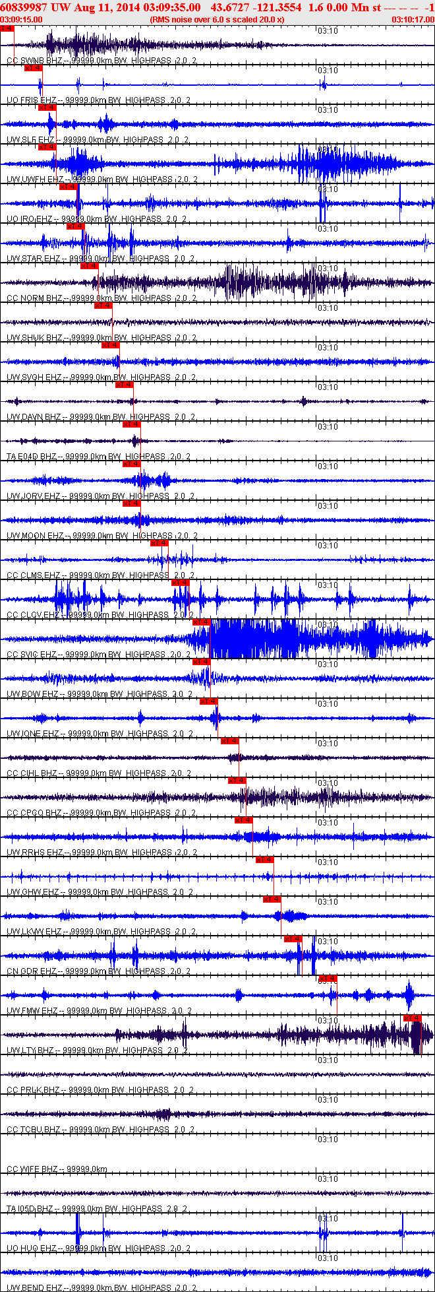
Task: Click the 'UW JORV EHZ' station label
Action: click(34, 496)
